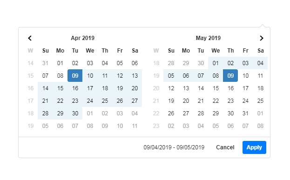Select April 09 start date
This screenshot has width=290, height=180.
75,76
